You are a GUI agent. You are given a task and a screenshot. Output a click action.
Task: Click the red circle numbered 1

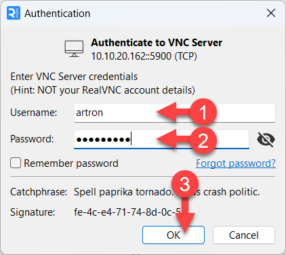click(x=203, y=112)
